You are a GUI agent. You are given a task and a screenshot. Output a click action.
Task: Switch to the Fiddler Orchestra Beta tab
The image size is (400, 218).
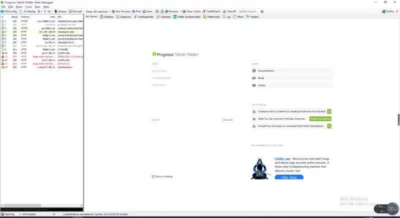click(187, 17)
